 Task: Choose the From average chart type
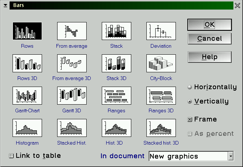[x=72, y=31]
